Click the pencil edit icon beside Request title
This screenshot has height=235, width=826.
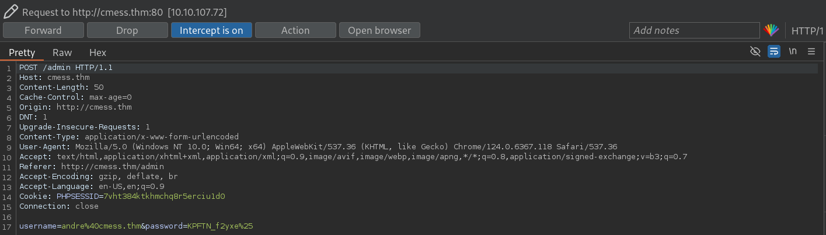11,11
